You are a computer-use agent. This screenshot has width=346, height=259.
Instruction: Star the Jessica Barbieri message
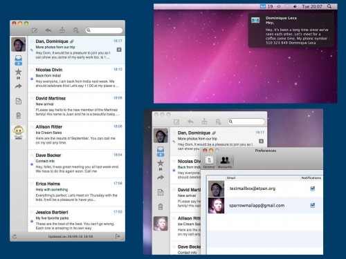pyautogui.click(x=32, y=212)
